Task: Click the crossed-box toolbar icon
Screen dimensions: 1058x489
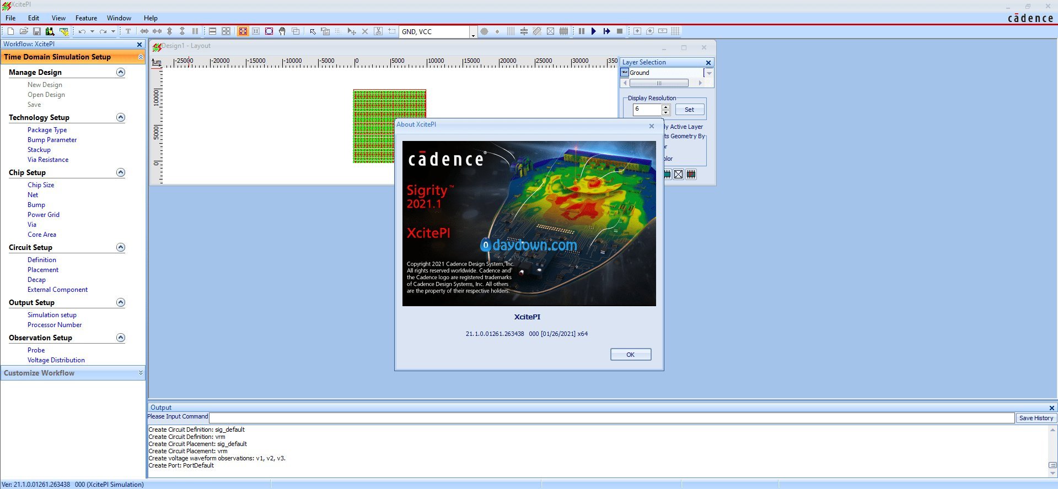Action: [x=550, y=31]
